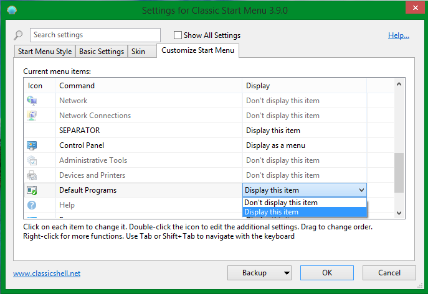Image resolution: width=428 pixels, height=294 pixels.
Task: Switch to the Start Menu Style tab
Action: [x=45, y=52]
